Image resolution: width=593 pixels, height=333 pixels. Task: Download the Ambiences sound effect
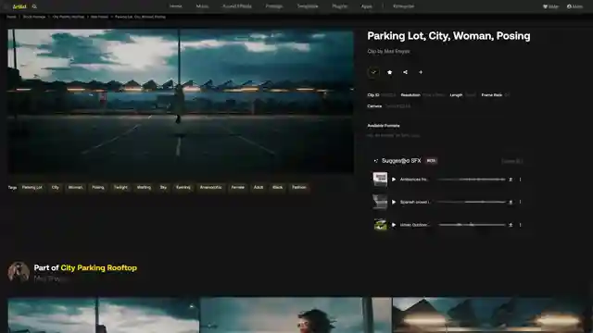point(511,179)
